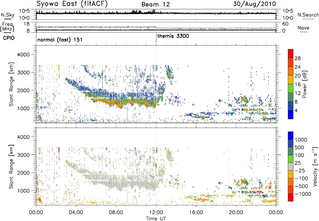319x221 pixels.
Task: Click the '-1000' label on velocity color bar
Action: (303, 194)
